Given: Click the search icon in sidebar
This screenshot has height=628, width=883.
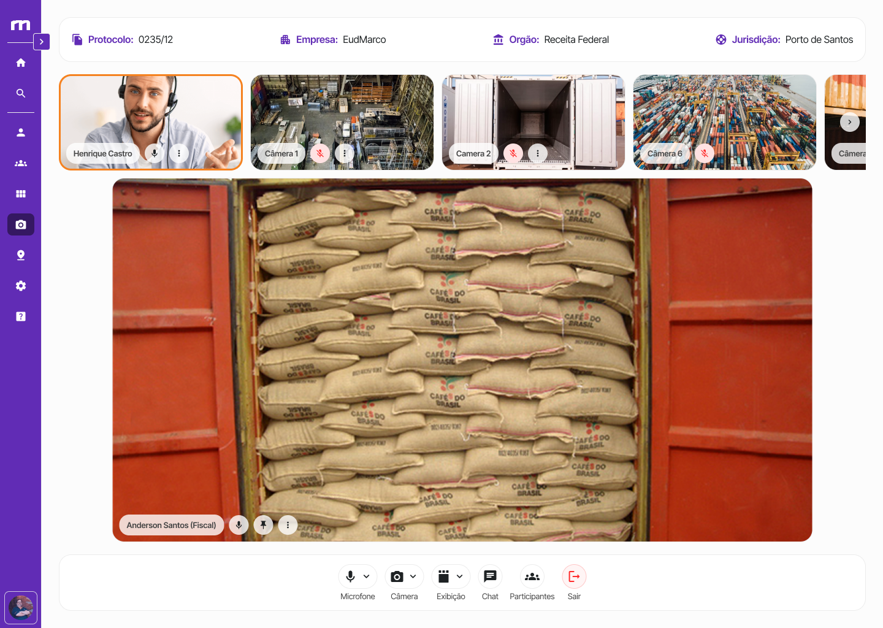Looking at the screenshot, I should [21, 93].
